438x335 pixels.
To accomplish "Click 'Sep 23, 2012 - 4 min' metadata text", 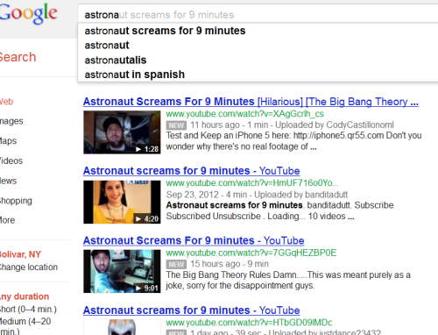I will pos(207,195).
